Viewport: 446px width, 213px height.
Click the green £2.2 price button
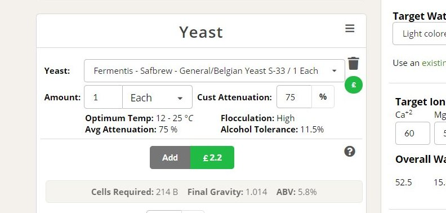[x=212, y=157]
